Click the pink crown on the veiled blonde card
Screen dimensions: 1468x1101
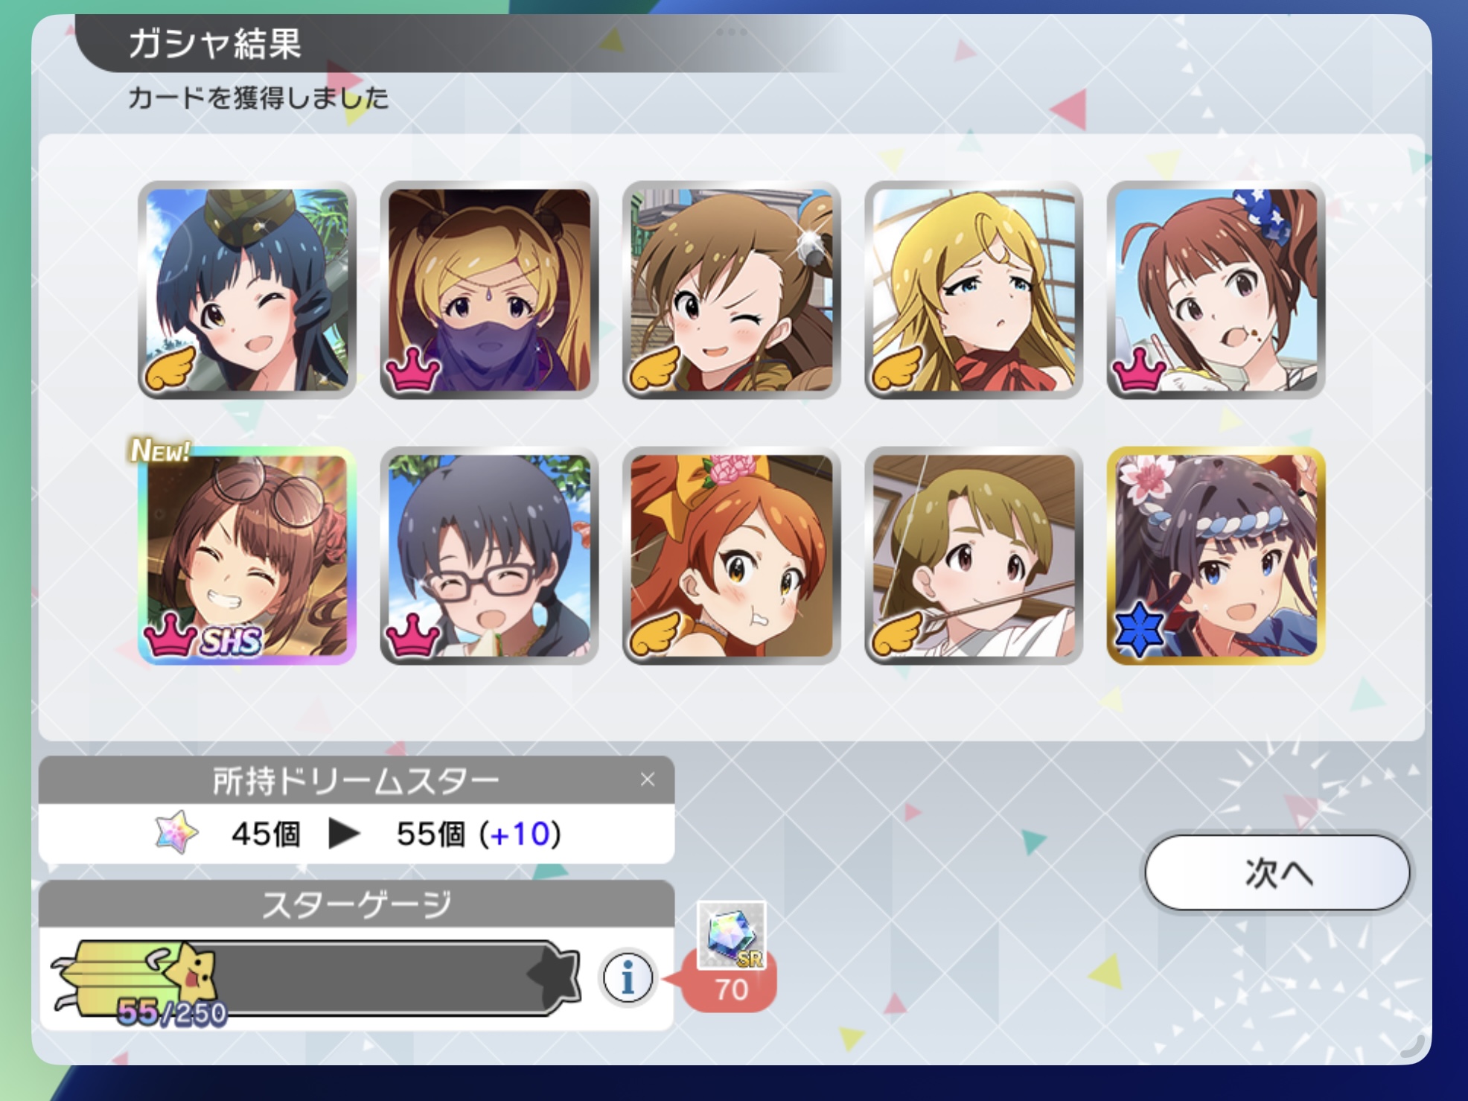click(413, 368)
